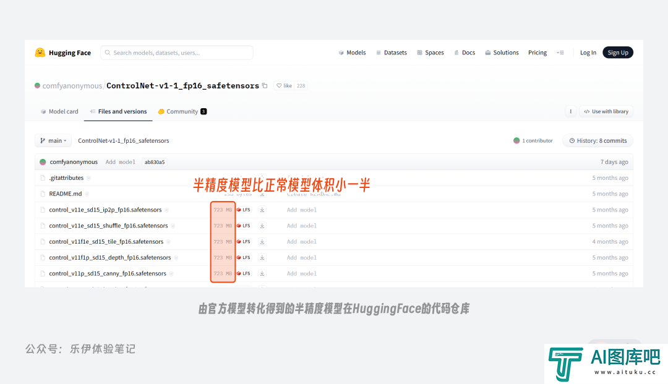Switch to the Community tab
This screenshot has width=668, height=384.
pos(182,111)
